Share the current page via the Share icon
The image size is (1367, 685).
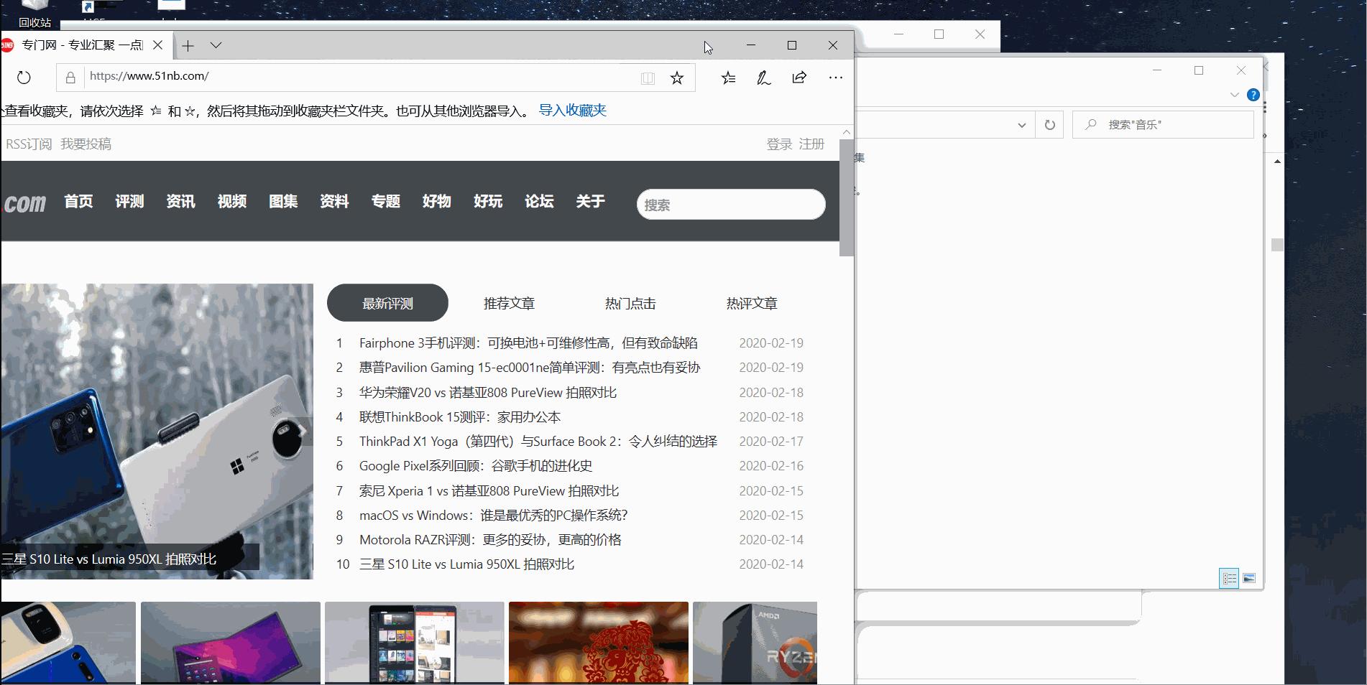798,78
